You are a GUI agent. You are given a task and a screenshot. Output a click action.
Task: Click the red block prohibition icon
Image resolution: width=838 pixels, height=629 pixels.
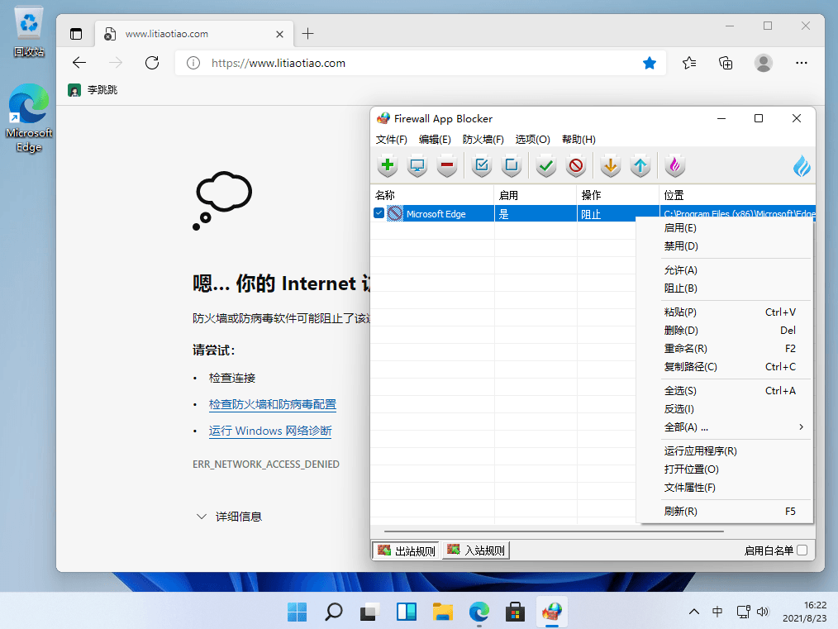tap(575, 165)
